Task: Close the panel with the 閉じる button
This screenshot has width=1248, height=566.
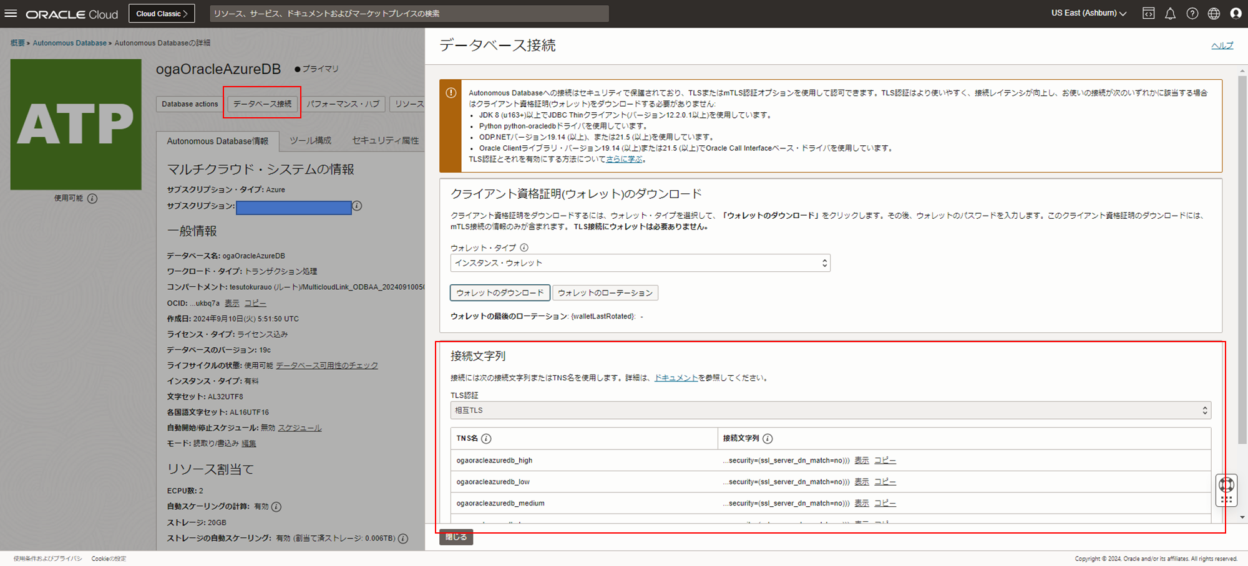Action: (456, 537)
